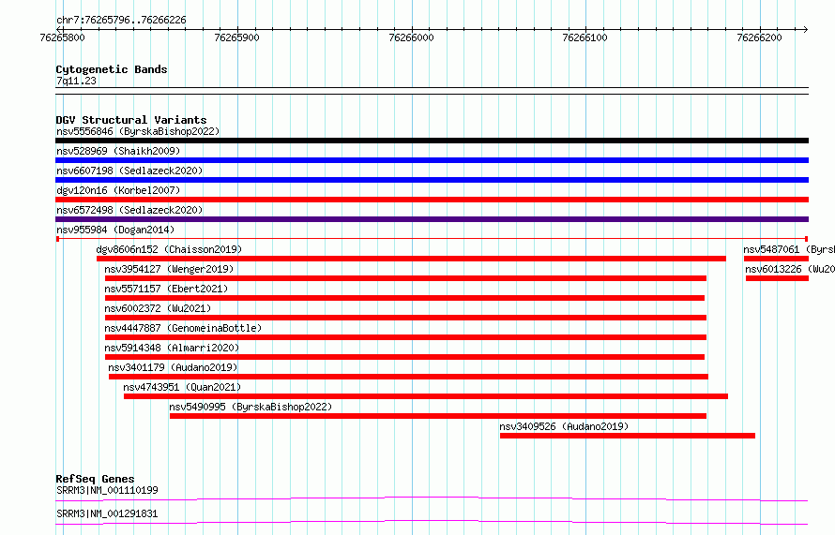Click the purple nsv6572498 variant bar
The image size is (835, 535).
(x=432, y=219)
